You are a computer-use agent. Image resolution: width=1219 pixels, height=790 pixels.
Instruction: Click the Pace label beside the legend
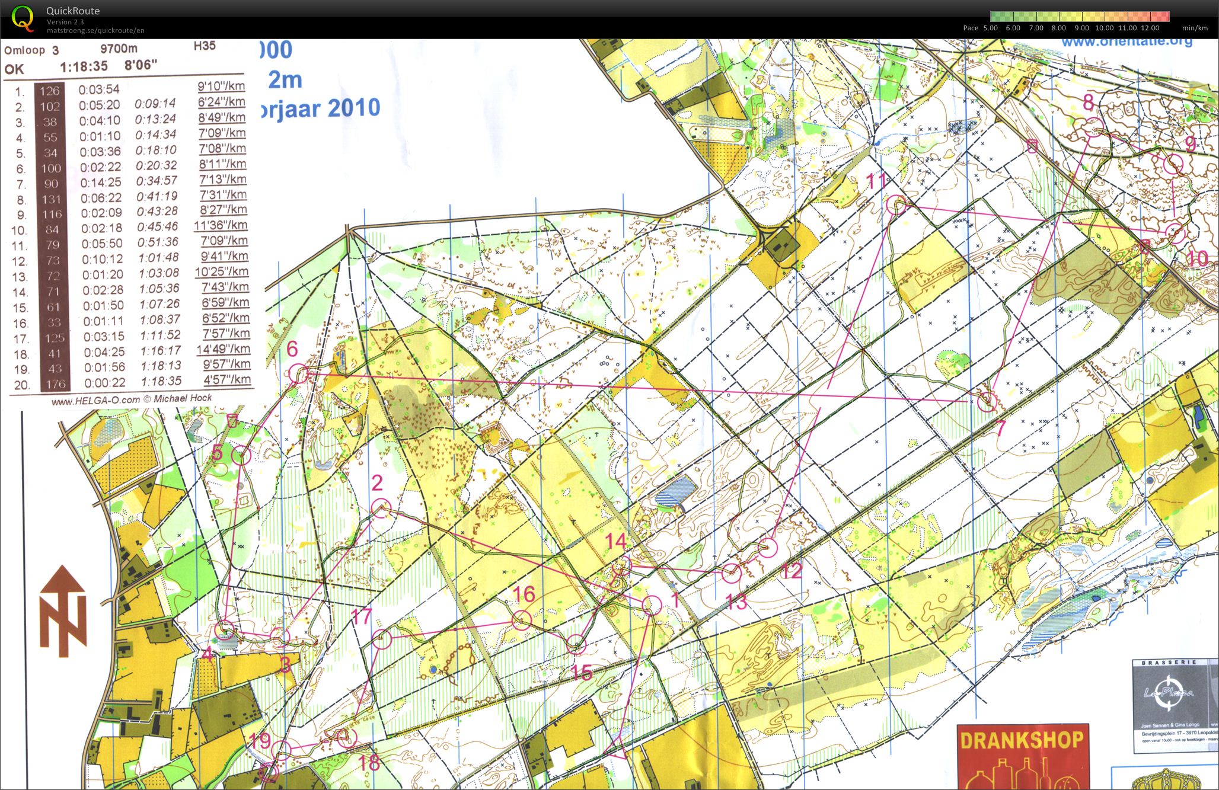coord(971,28)
